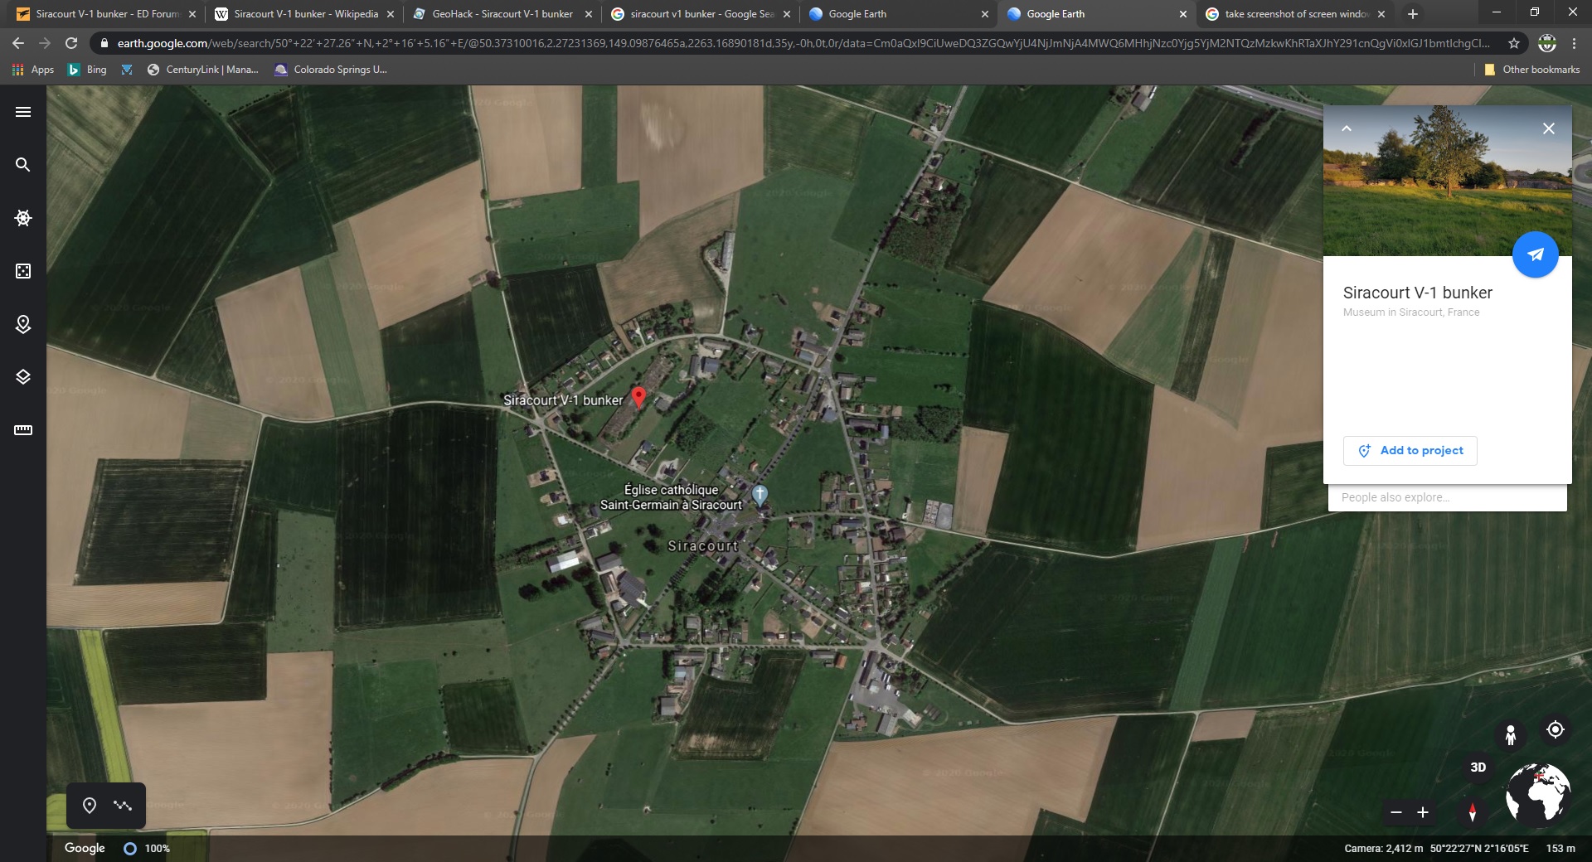
Task: Click Siracourt V-1 bunker card title
Action: pyautogui.click(x=1417, y=293)
